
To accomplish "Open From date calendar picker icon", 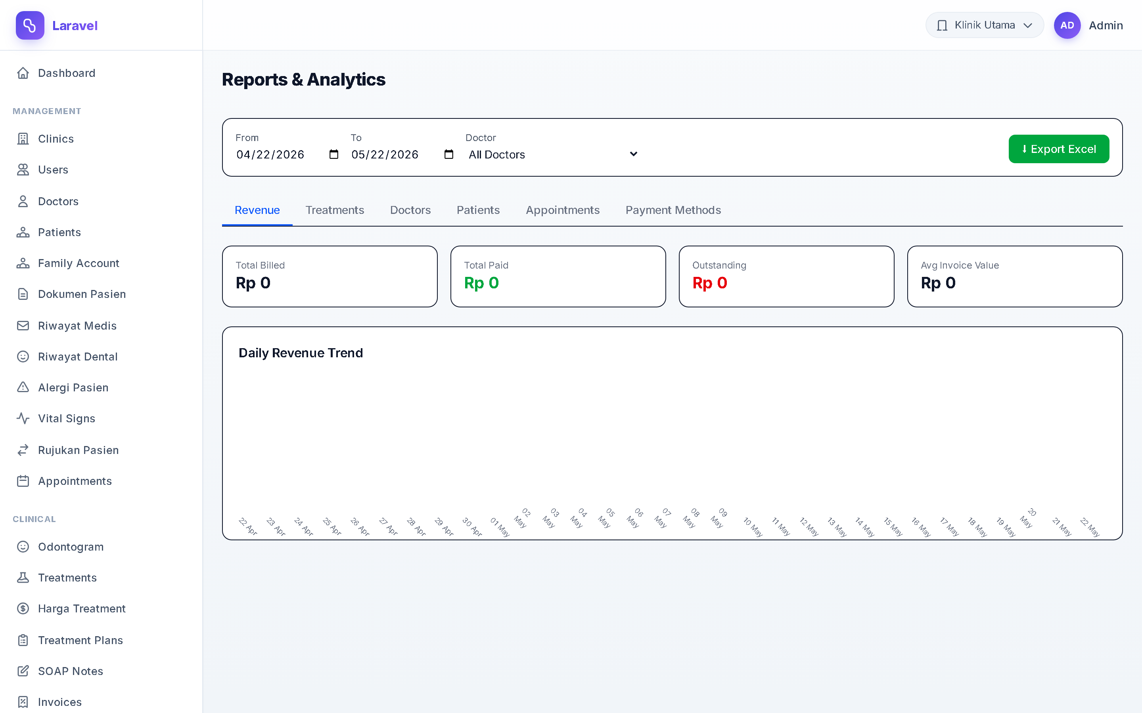I will tap(333, 154).
